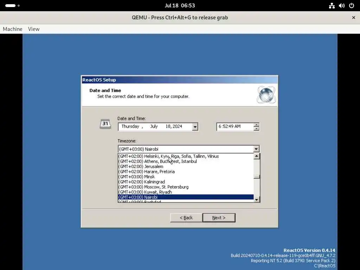Select Harare, Pretoria timezone
360x270 pixels.
coord(186,172)
